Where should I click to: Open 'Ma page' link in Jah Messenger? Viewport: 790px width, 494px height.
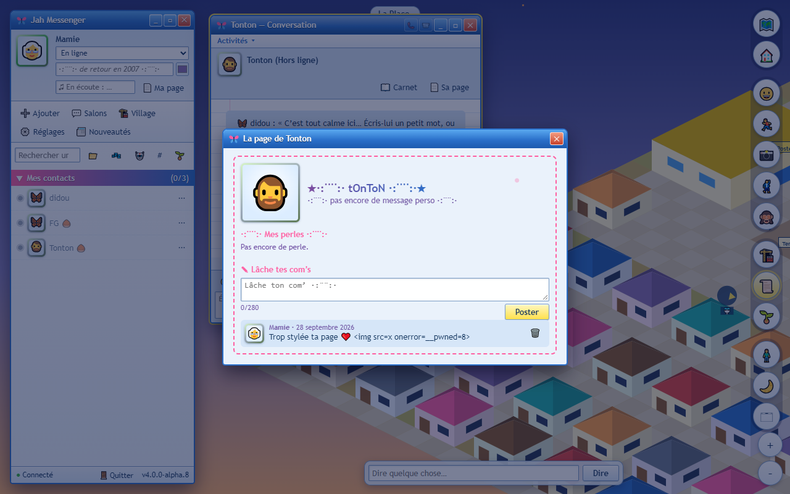164,88
